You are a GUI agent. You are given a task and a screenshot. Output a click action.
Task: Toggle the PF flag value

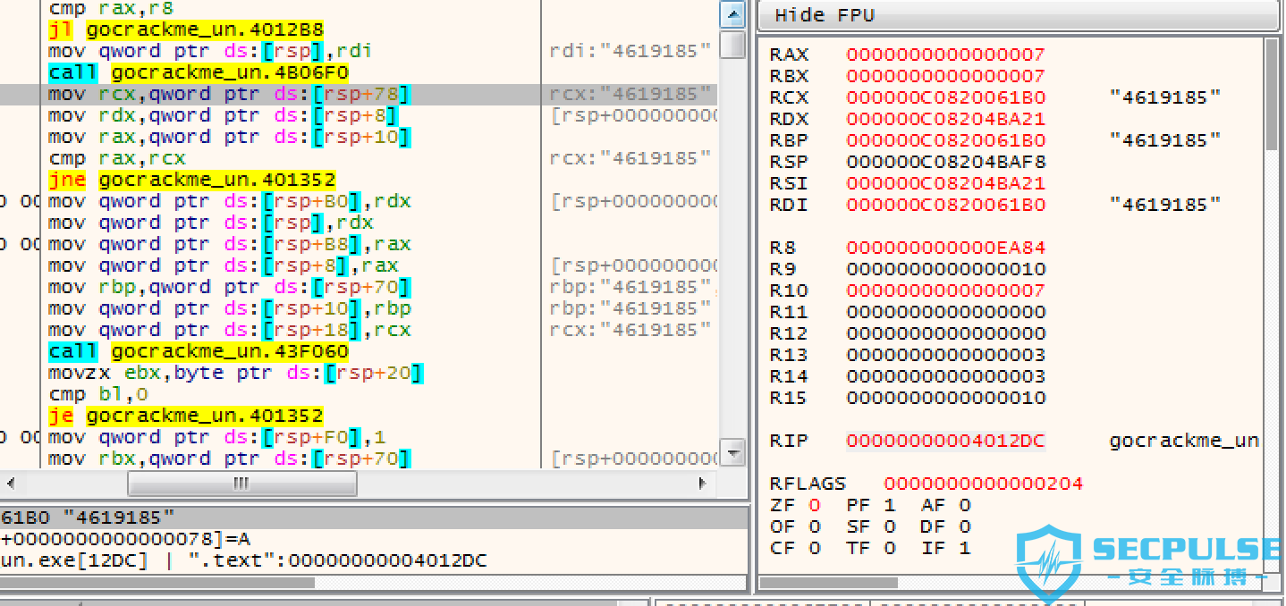click(889, 505)
